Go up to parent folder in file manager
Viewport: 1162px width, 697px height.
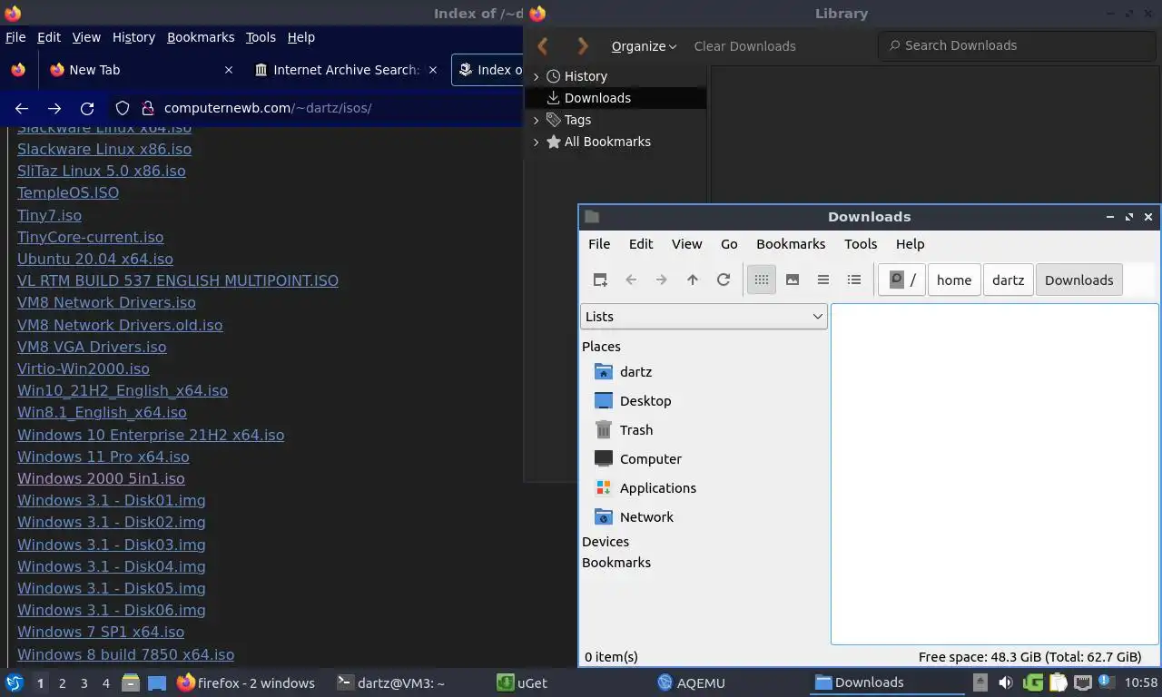point(693,280)
